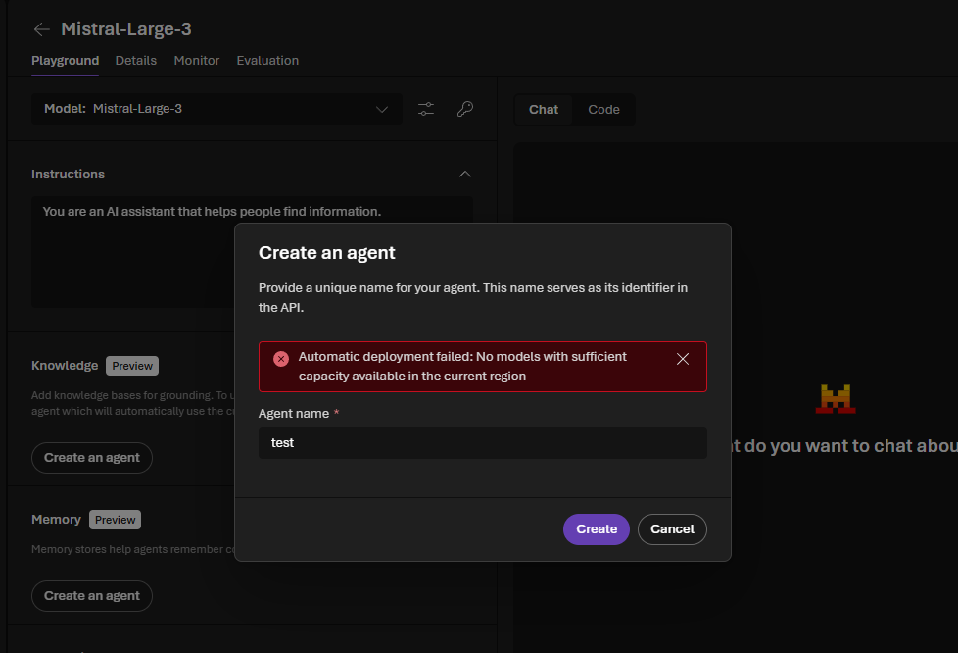Viewport: 958px width, 653px height.
Task: Open the Monitor tab
Action: click(196, 61)
